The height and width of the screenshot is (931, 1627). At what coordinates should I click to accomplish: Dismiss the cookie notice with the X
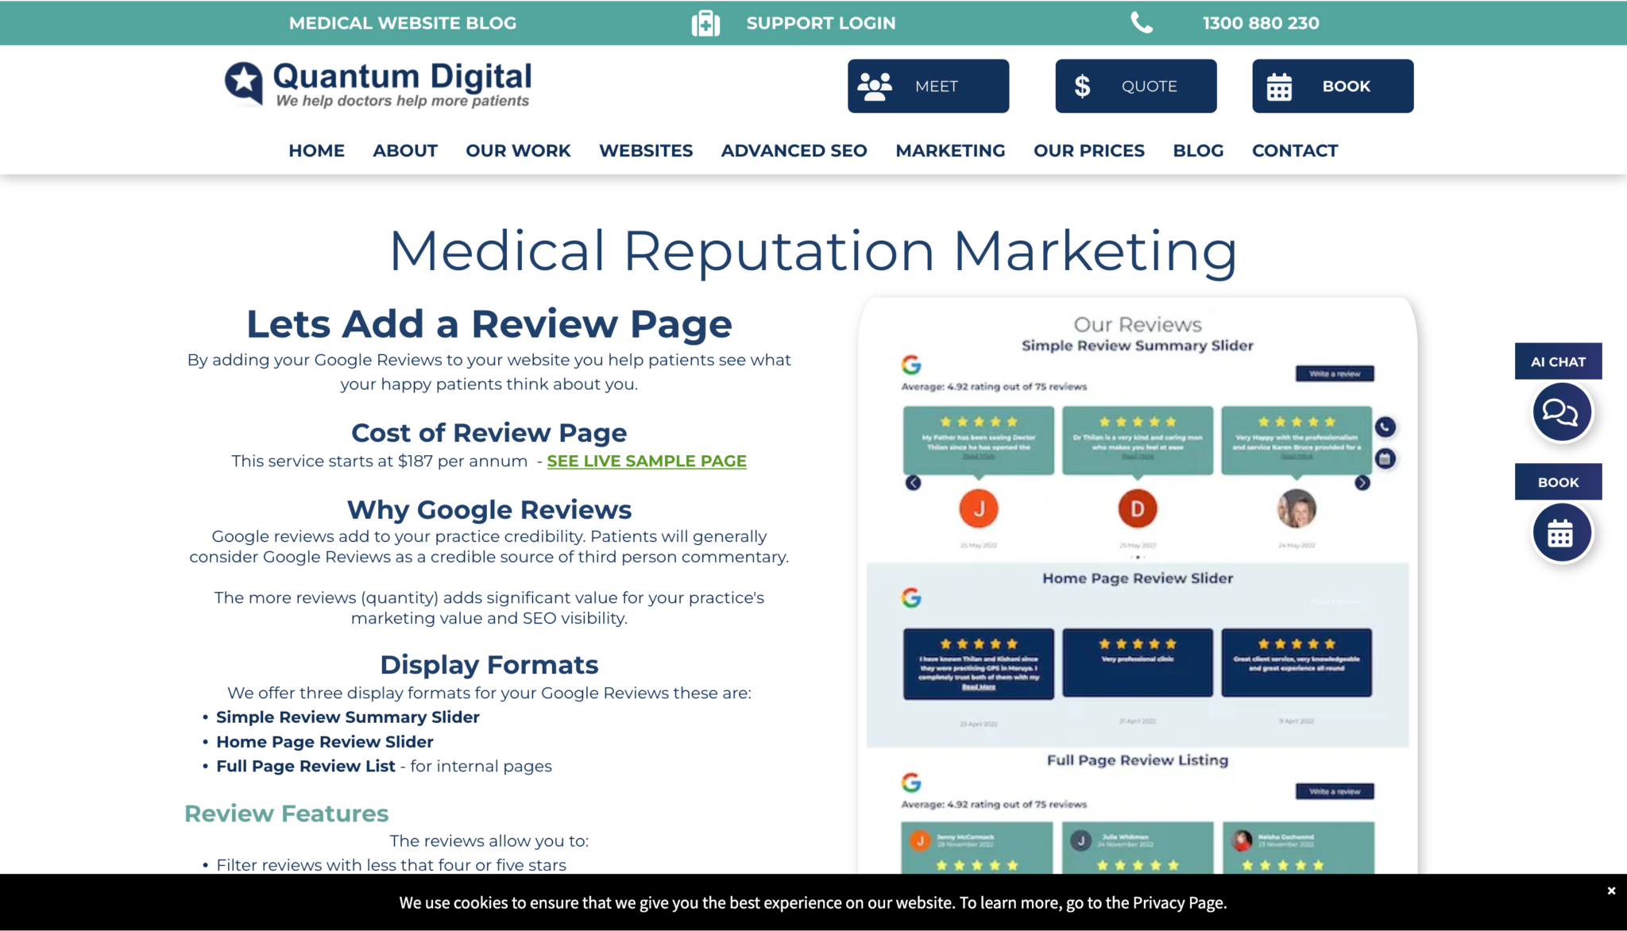[1611, 890]
